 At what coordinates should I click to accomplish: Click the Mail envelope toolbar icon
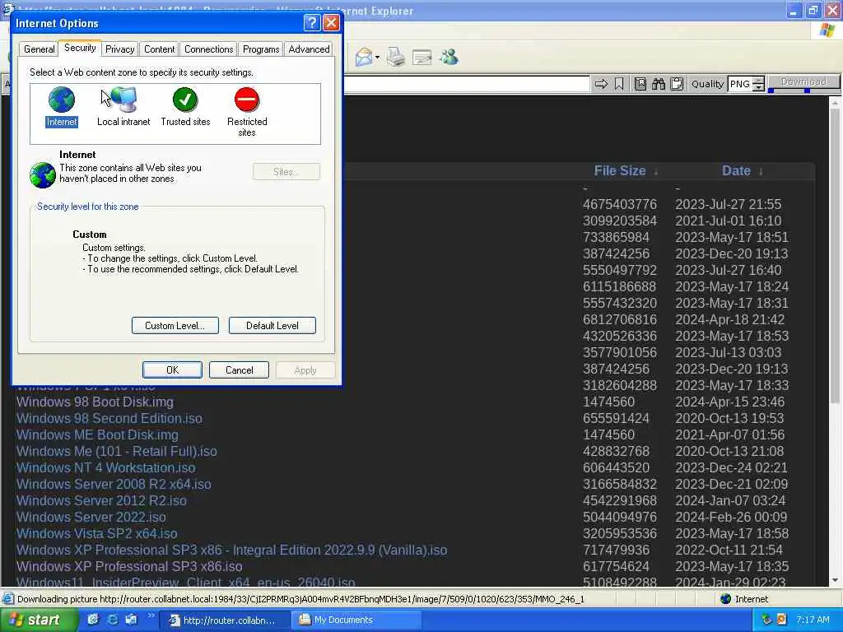pos(364,57)
